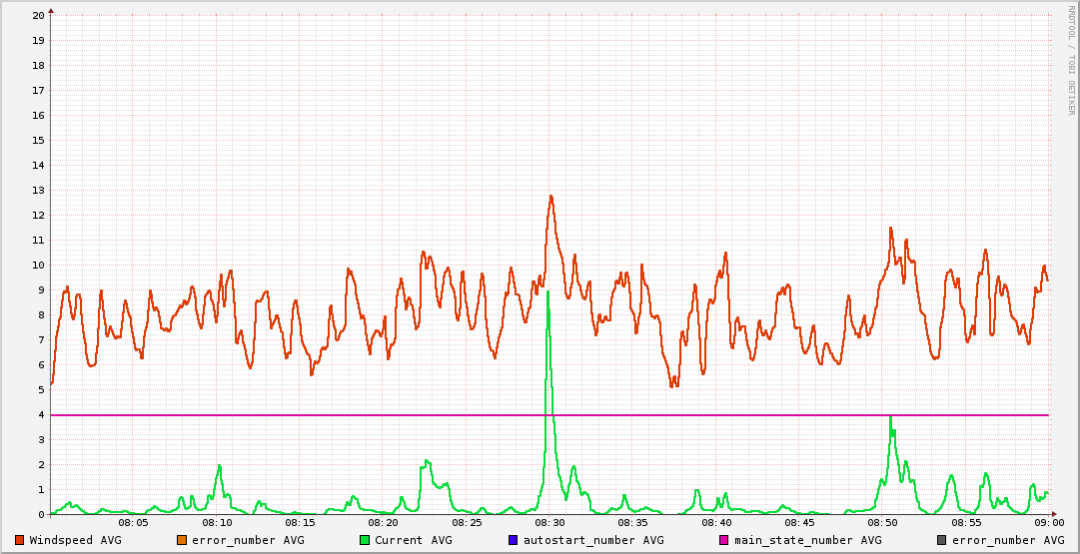Screen dimensions: 1080x554
Task: Click the y-axis value 19
Action: pyautogui.click(x=39, y=40)
